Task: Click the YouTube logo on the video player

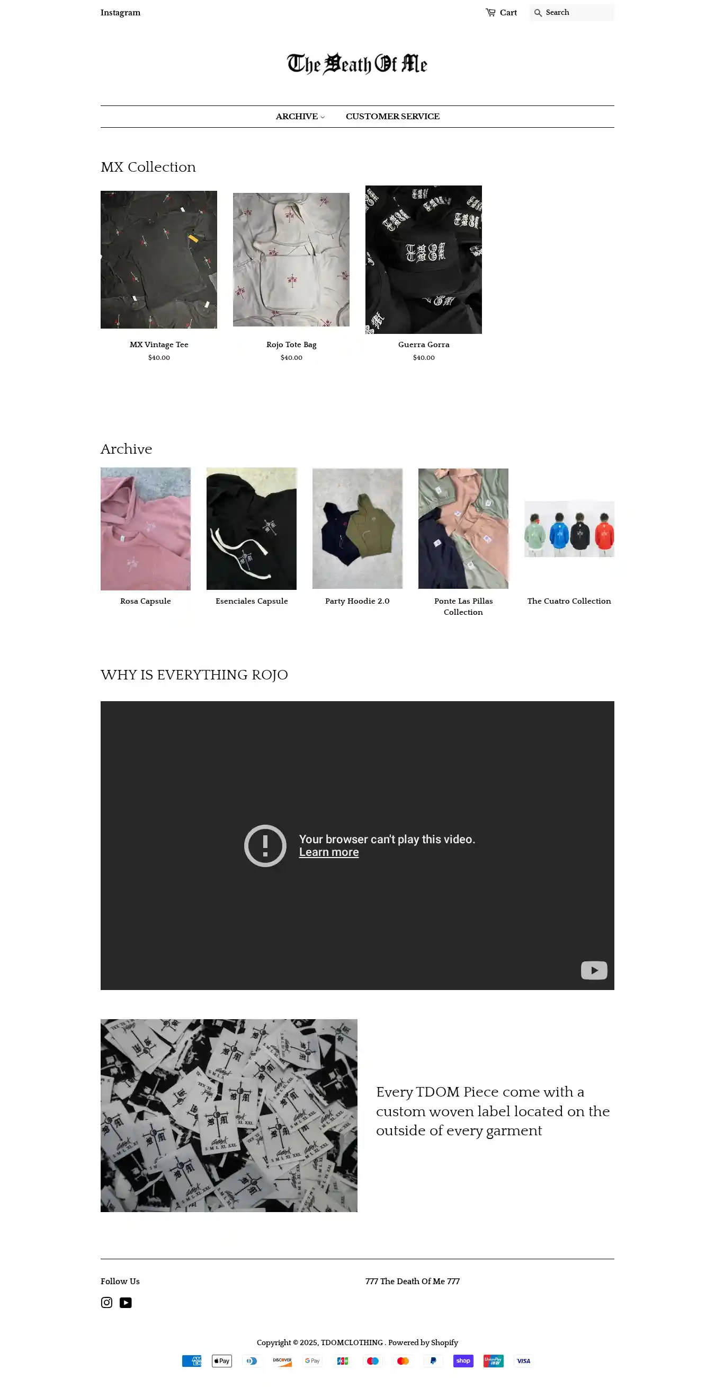Action: [594, 970]
